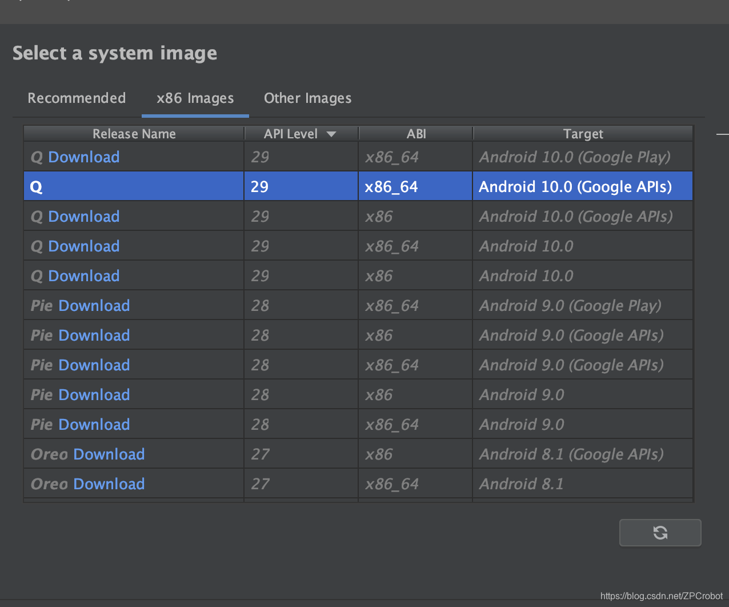
Task: Select the x86 Images tab
Action: click(195, 98)
